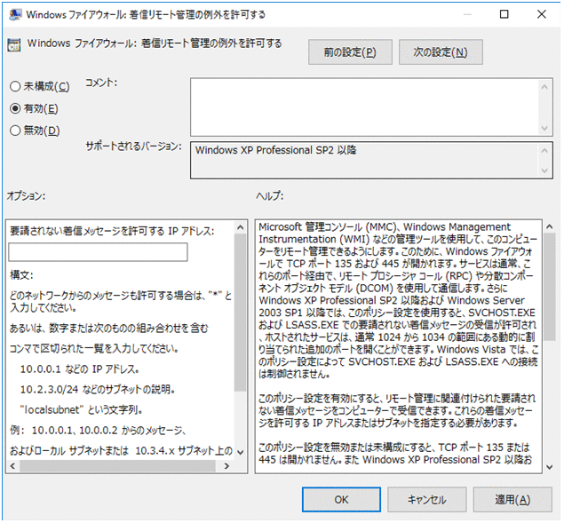The image size is (564, 523).
Task: Click the window title bar app icon
Action: click(x=15, y=14)
